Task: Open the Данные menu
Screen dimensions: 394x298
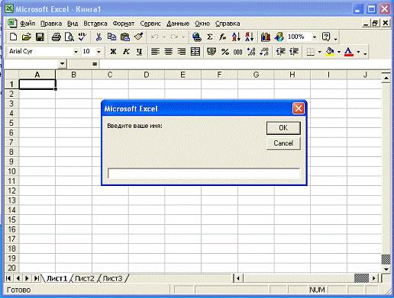Action: tap(178, 24)
